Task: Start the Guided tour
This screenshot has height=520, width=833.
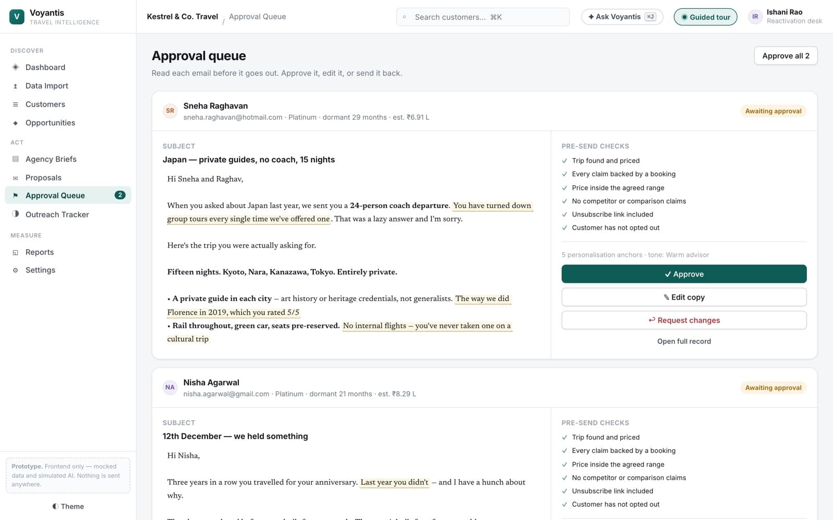Action: 705,17
